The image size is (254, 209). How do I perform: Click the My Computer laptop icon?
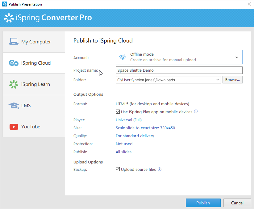(14, 42)
